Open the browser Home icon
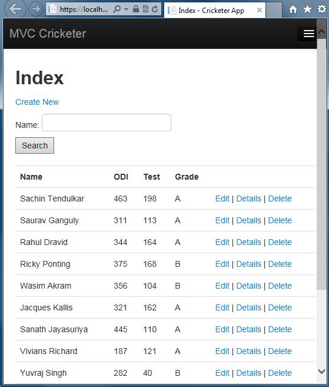Screen dimensions: 329x387 click(293, 9)
